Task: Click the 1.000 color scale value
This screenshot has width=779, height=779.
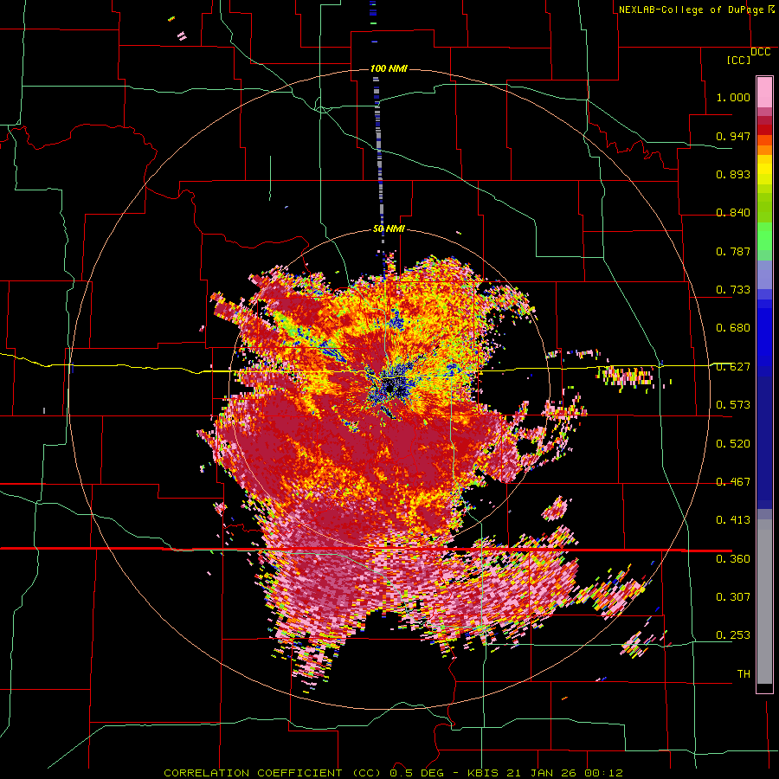Action: click(733, 97)
